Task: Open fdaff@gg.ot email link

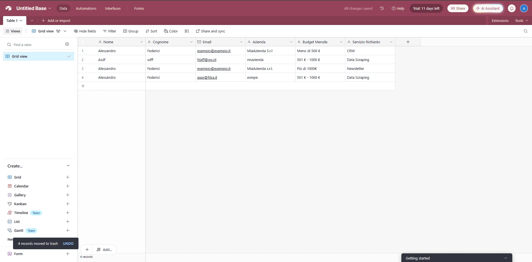Action: (207, 60)
